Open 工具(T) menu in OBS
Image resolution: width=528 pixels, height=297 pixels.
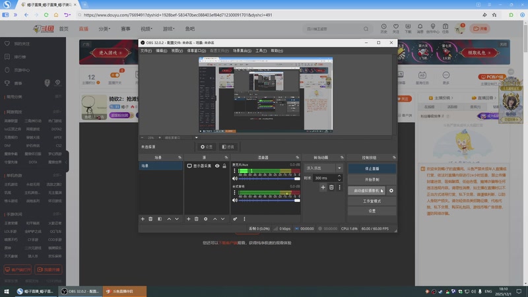point(261,51)
